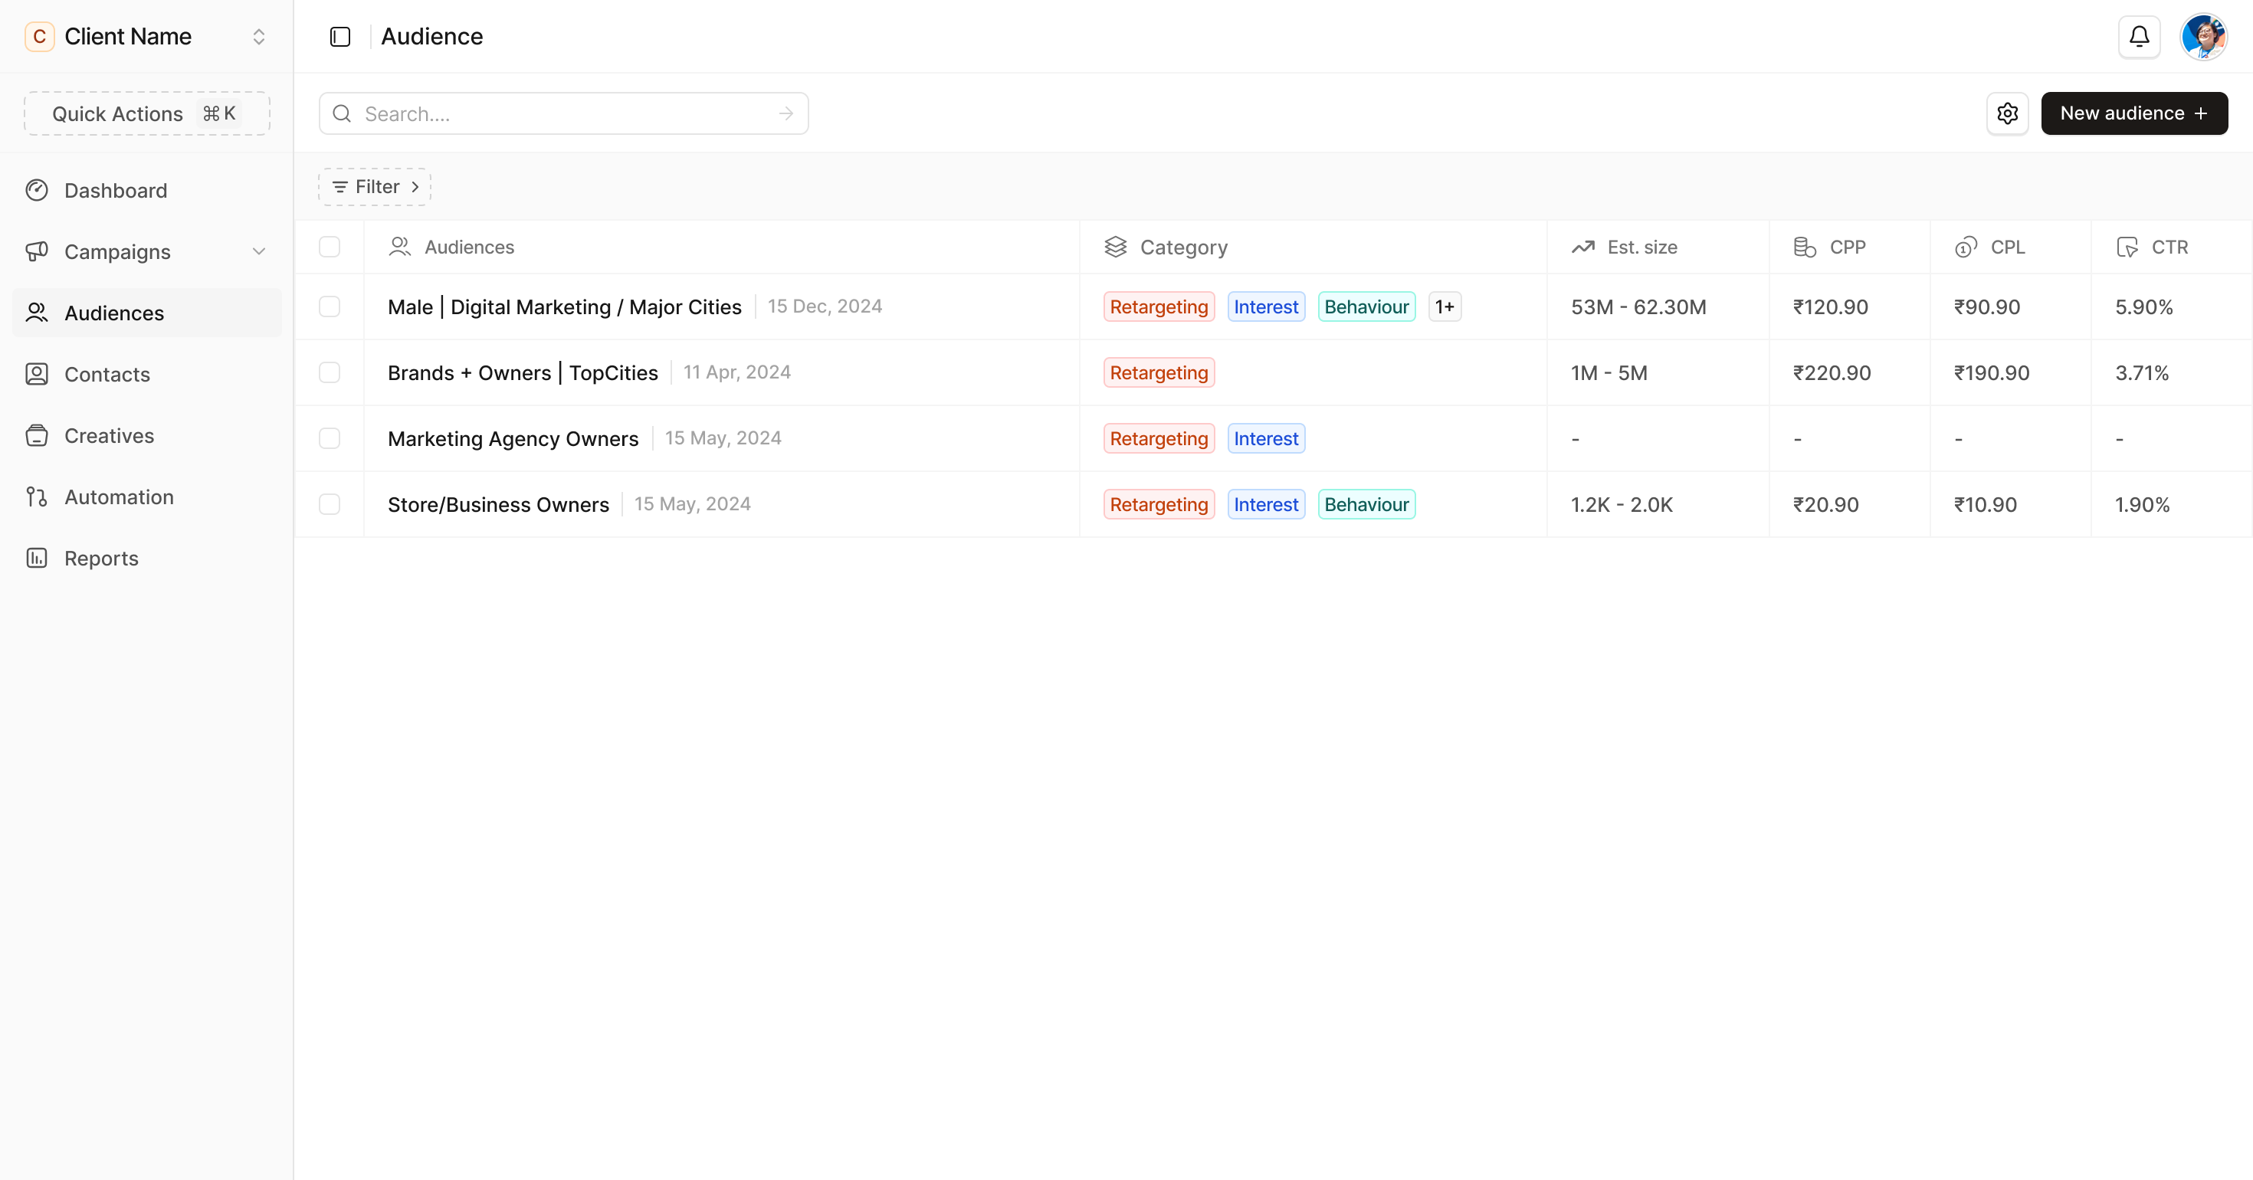Image resolution: width=2253 pixels, height=1180 pixels.
Task: Check the Store/Business Owners row checkbox
Action: point(330,505)
